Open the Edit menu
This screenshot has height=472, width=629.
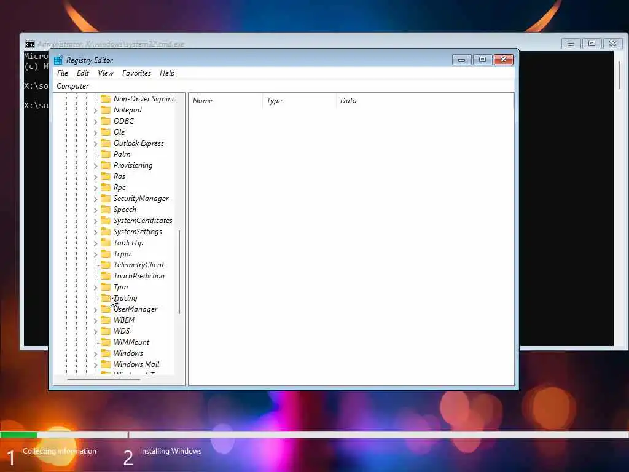tap(83, 73)
